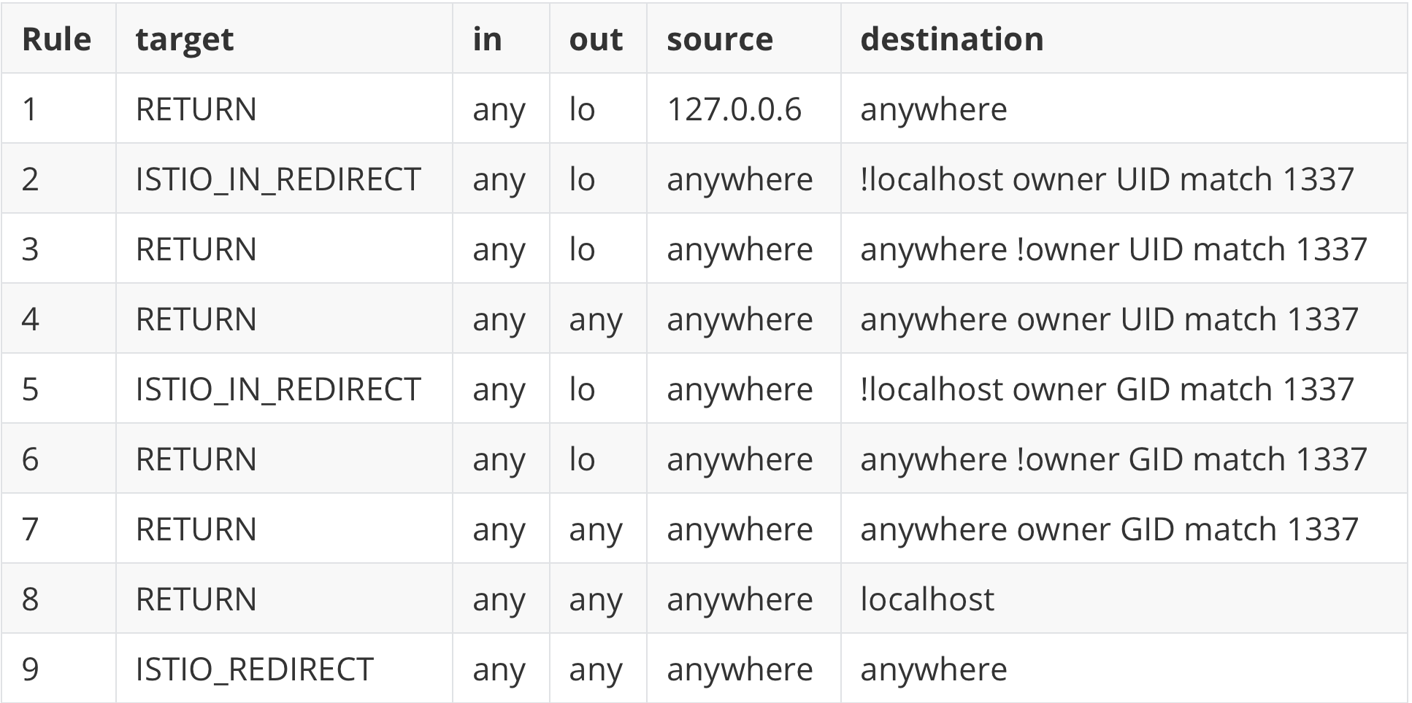Image resolution: width=1412 pixels, height=703 pixels.
Task: Click 'anywhere !owner UID match 1337' cell
Action: click(1113, 249)
